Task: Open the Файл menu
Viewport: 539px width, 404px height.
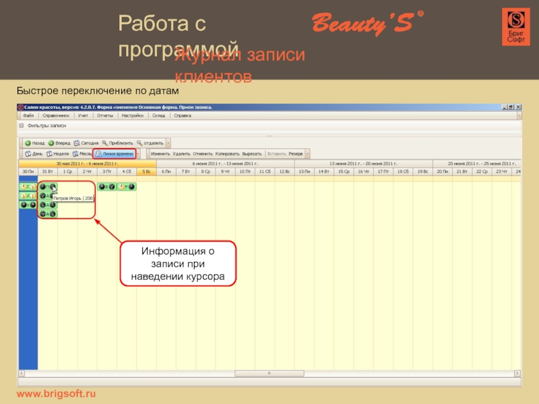Action: (x=28, y=115)
